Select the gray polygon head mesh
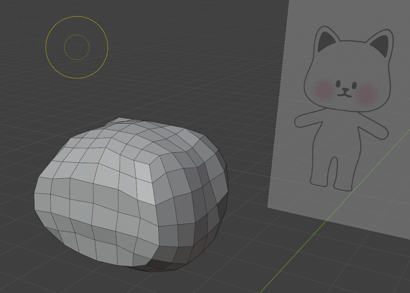 coord(131,195)
